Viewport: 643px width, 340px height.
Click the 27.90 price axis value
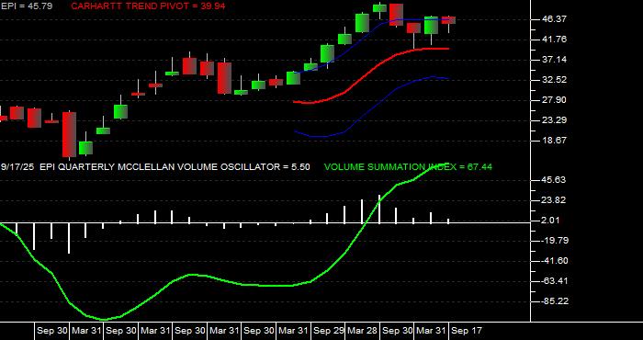click(554, 100)
